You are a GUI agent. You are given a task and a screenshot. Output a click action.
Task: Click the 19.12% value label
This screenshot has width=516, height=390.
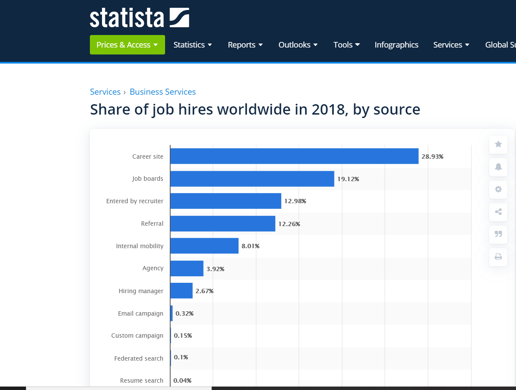pos(348,179)
